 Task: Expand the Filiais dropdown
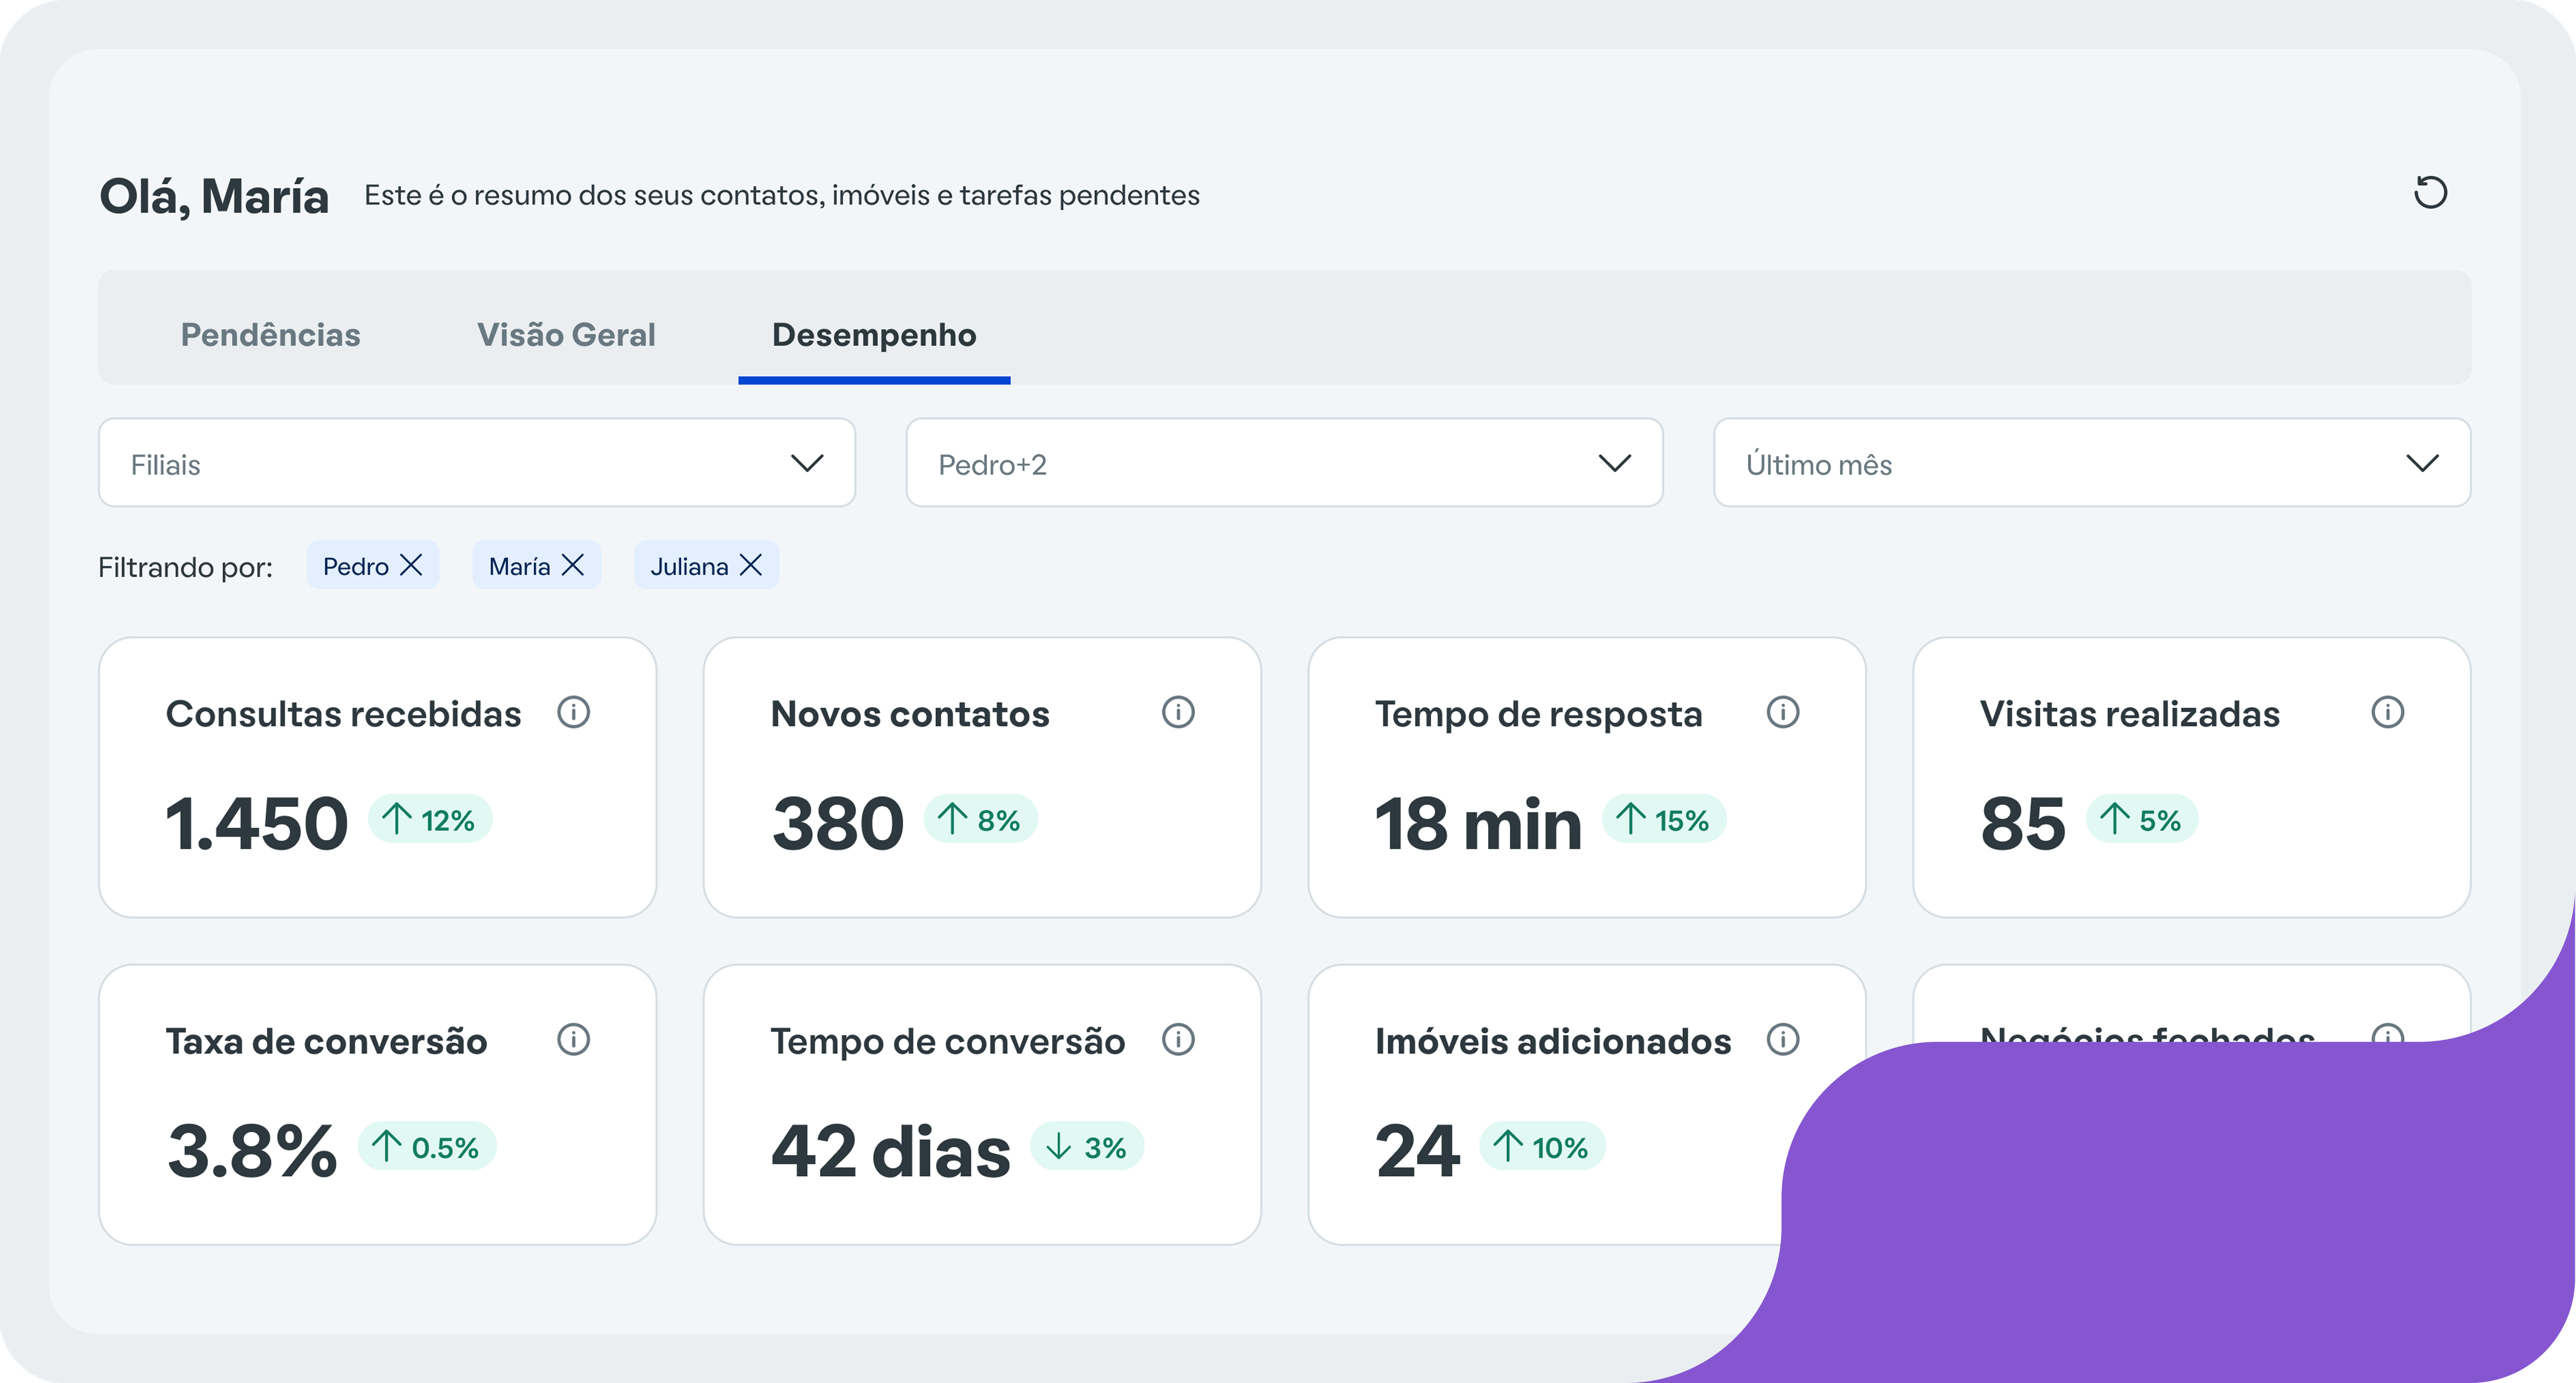[x=477, y=463]
